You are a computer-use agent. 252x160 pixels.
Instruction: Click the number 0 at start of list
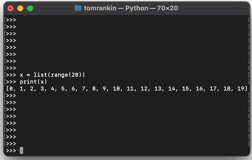[11, 89]
